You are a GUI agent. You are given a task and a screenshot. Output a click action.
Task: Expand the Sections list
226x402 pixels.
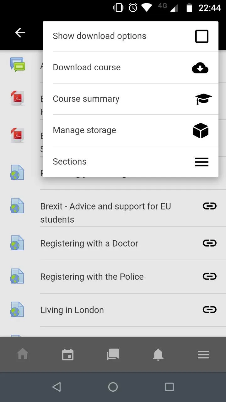70,162
